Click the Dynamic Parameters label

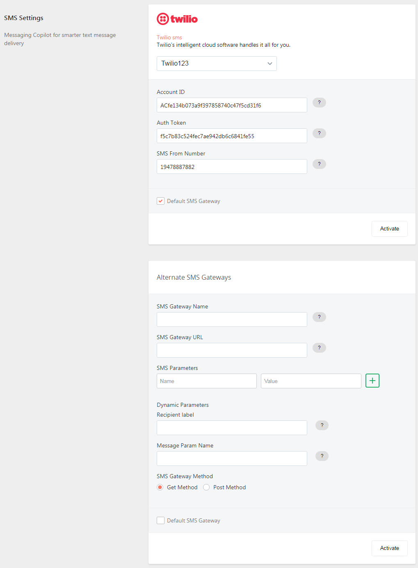[x=183, y=405]
